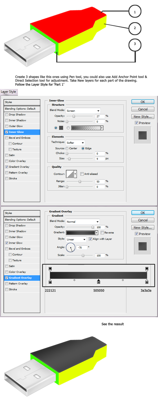Screen dimensions: 158x411
Task: Expand the Gradient picker arrow beside Reverse
Action: (97, 233)
